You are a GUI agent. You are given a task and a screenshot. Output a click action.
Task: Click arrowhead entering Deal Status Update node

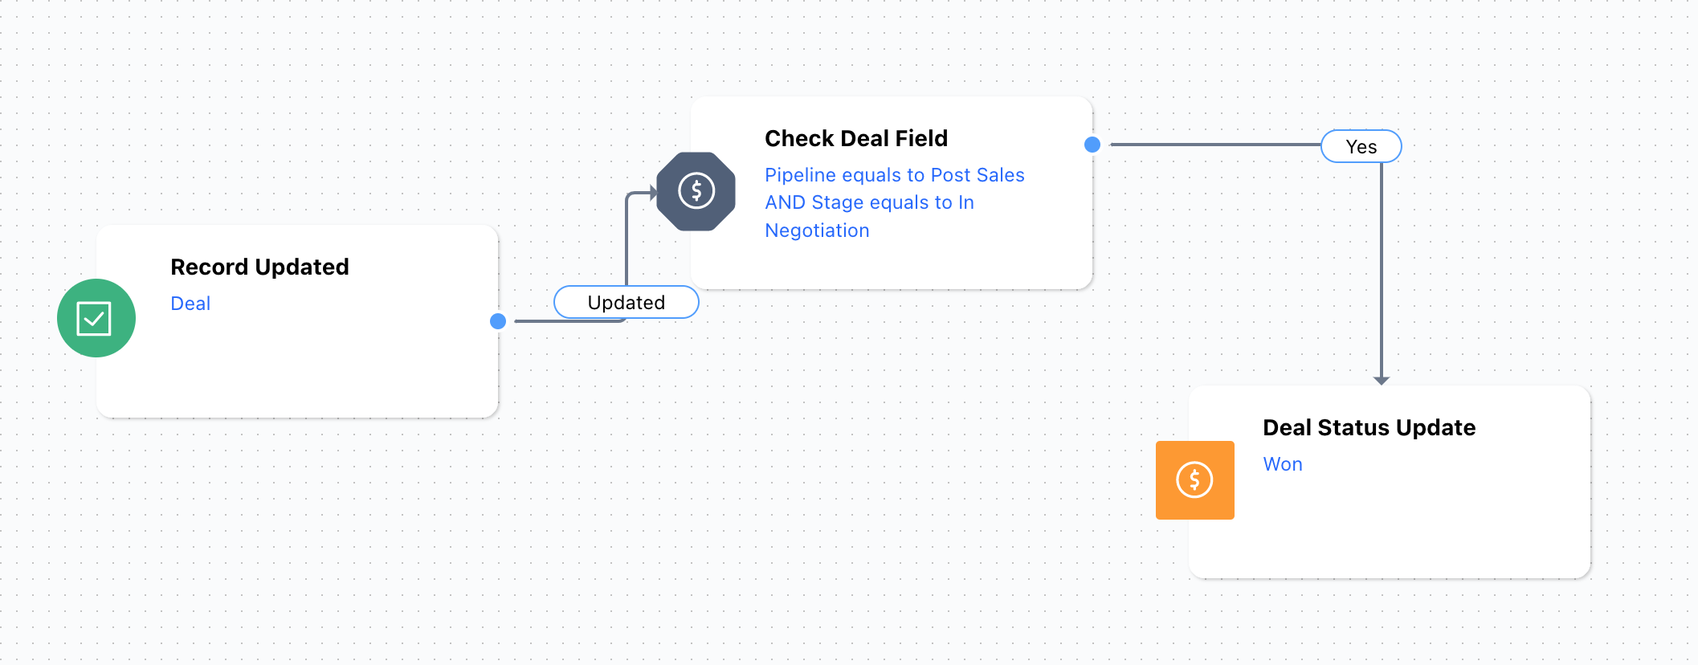[x=1382, y=381]
